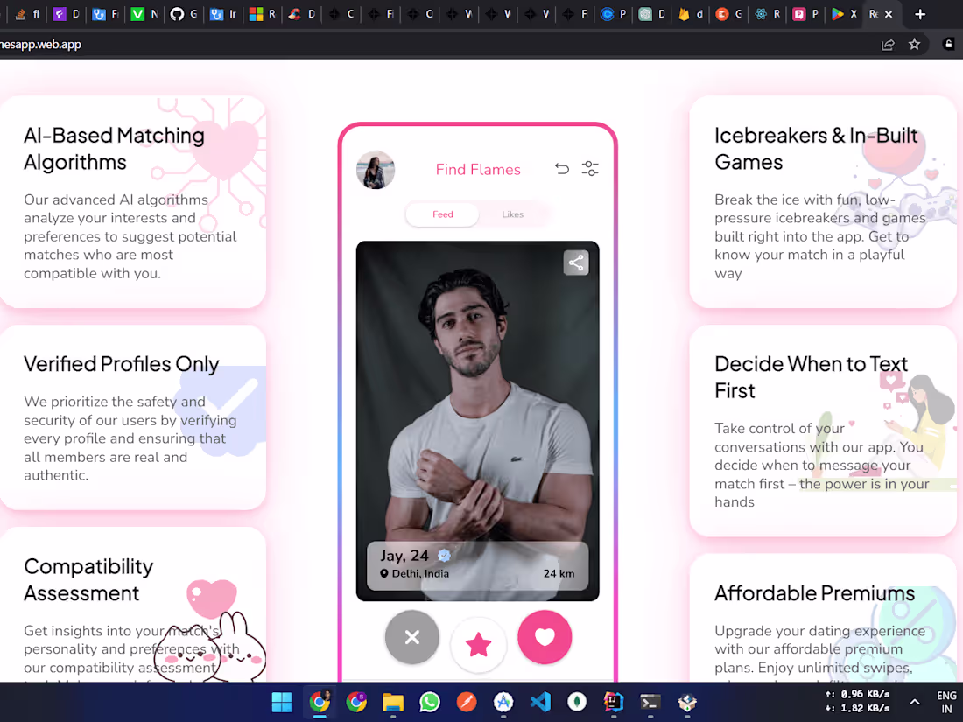The width and height of the screenshot is (963, 722).
Task: Open WhatsApp from the taskbar
Action: [429, 702]
